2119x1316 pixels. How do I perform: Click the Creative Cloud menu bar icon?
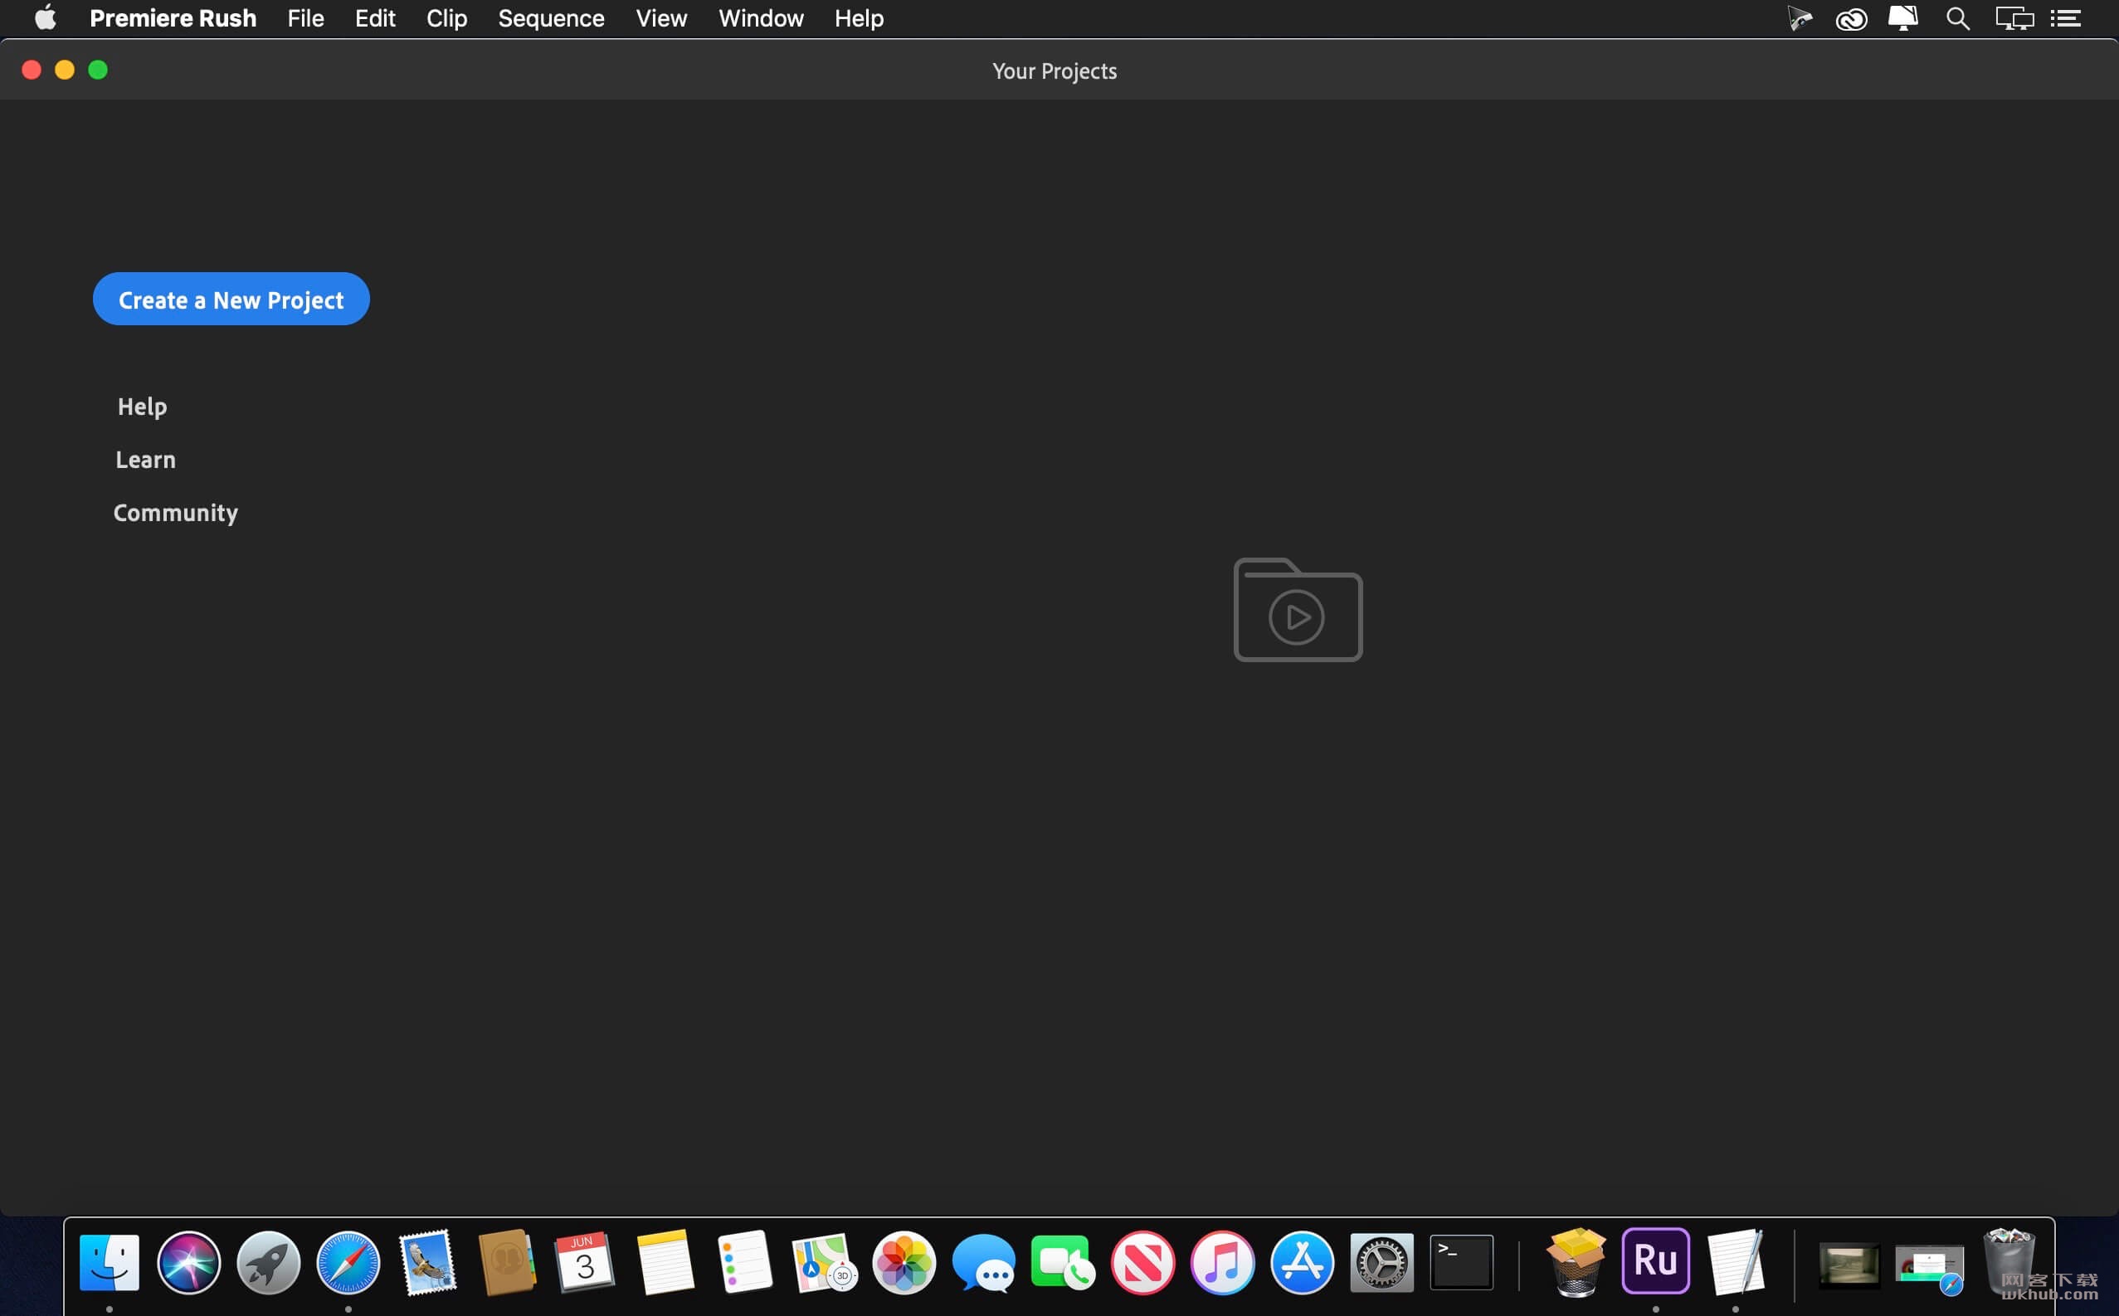[1851, 18]
